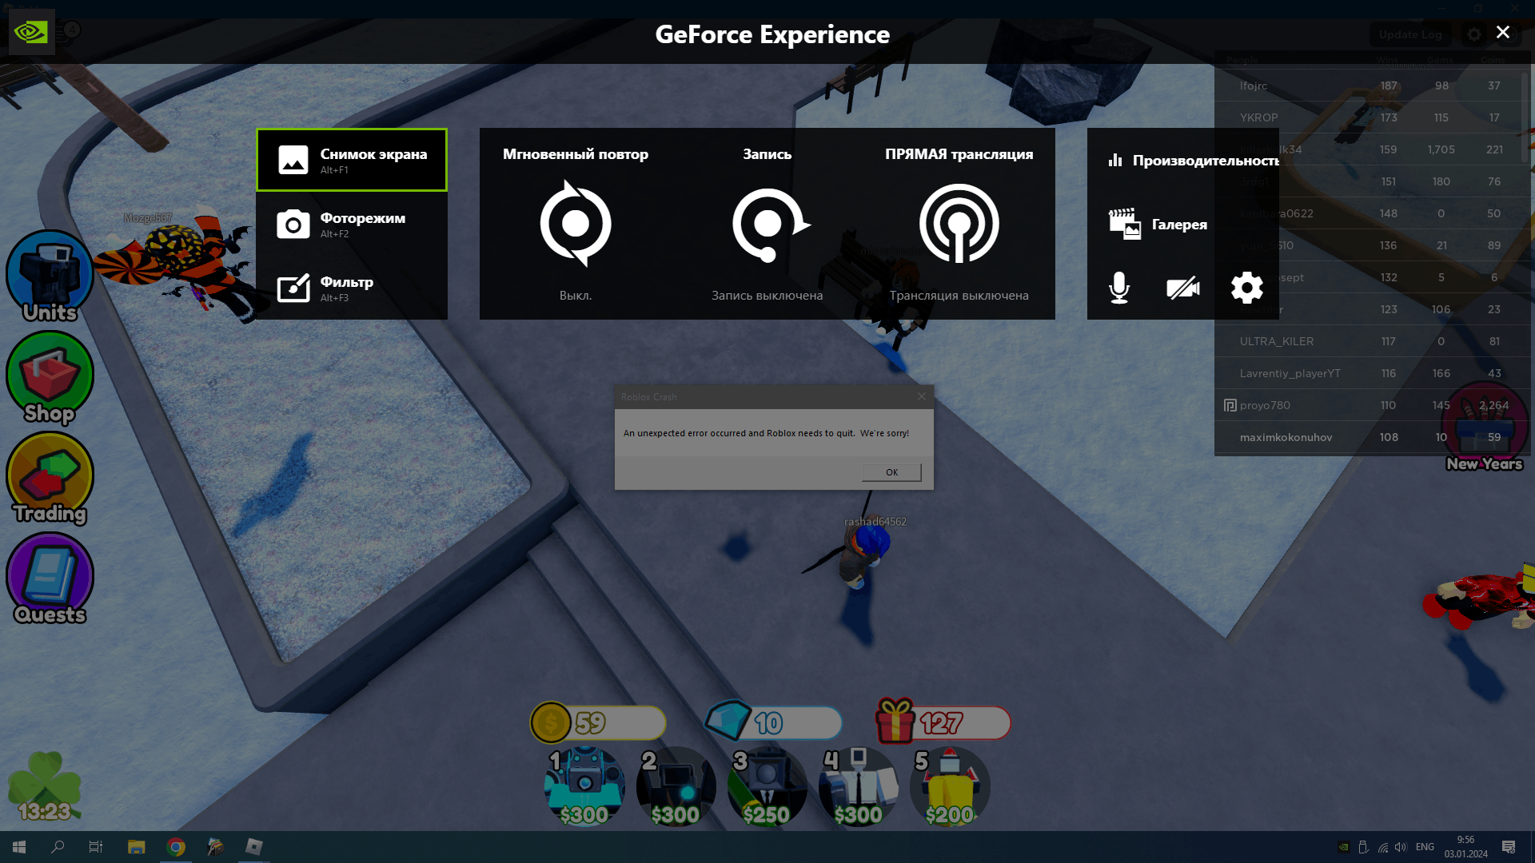Click OK button on Roblox crash dialog
This screenshot has width=1535, height=863.
point(891,471)
